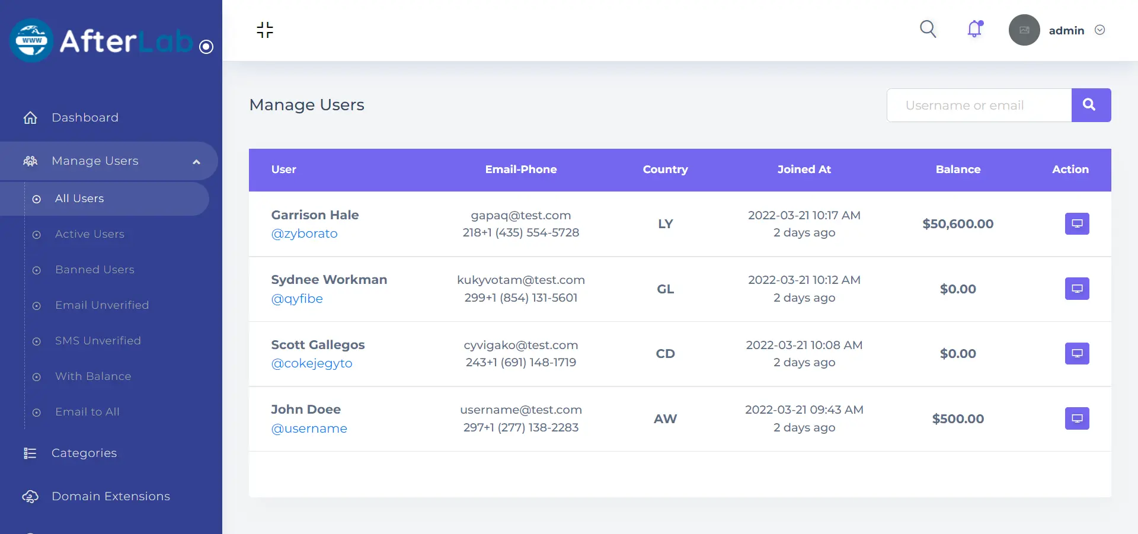This screenshot has width=1138, height=534.
Task: Click the admin avatar image
Action: tap(1024, 30)
